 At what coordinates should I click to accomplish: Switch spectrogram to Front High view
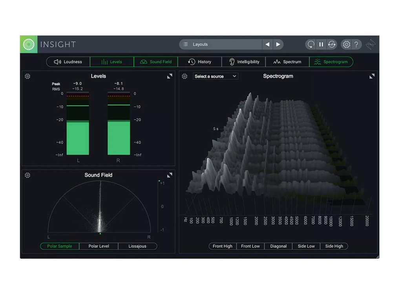pyautogui.click(x=223, y=246)
